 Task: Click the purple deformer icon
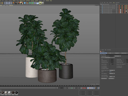click(35, 3)
